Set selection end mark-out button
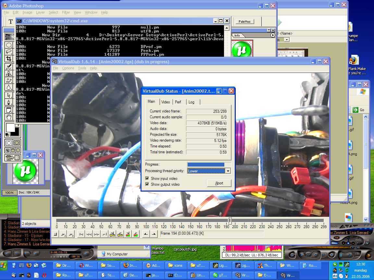The image size is (374, 280). (154, 234)
